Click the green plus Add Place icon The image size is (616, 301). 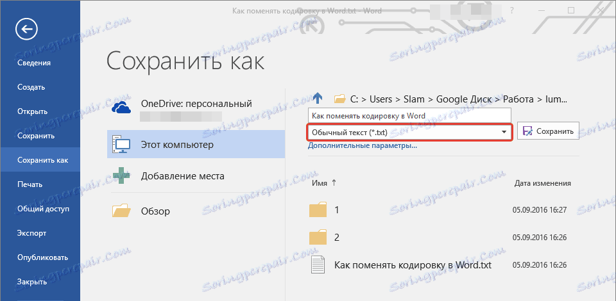coord(121,175)
